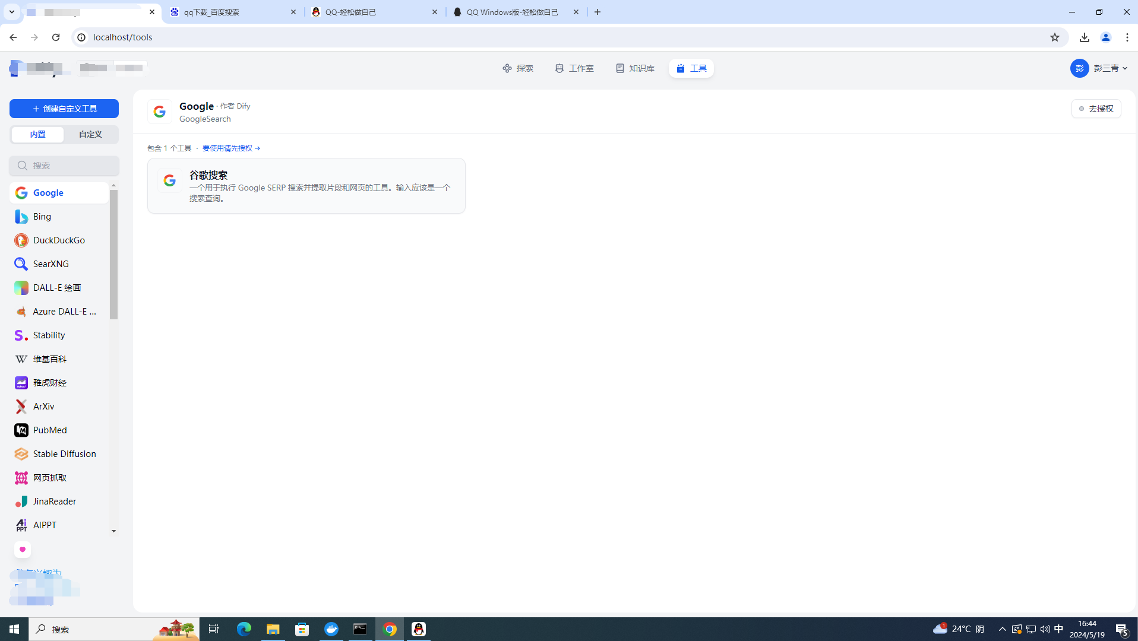Focus the tools 搜索 input field
Screen dimensions: 1138x641
pyautogui.click(x=64, y=166)
